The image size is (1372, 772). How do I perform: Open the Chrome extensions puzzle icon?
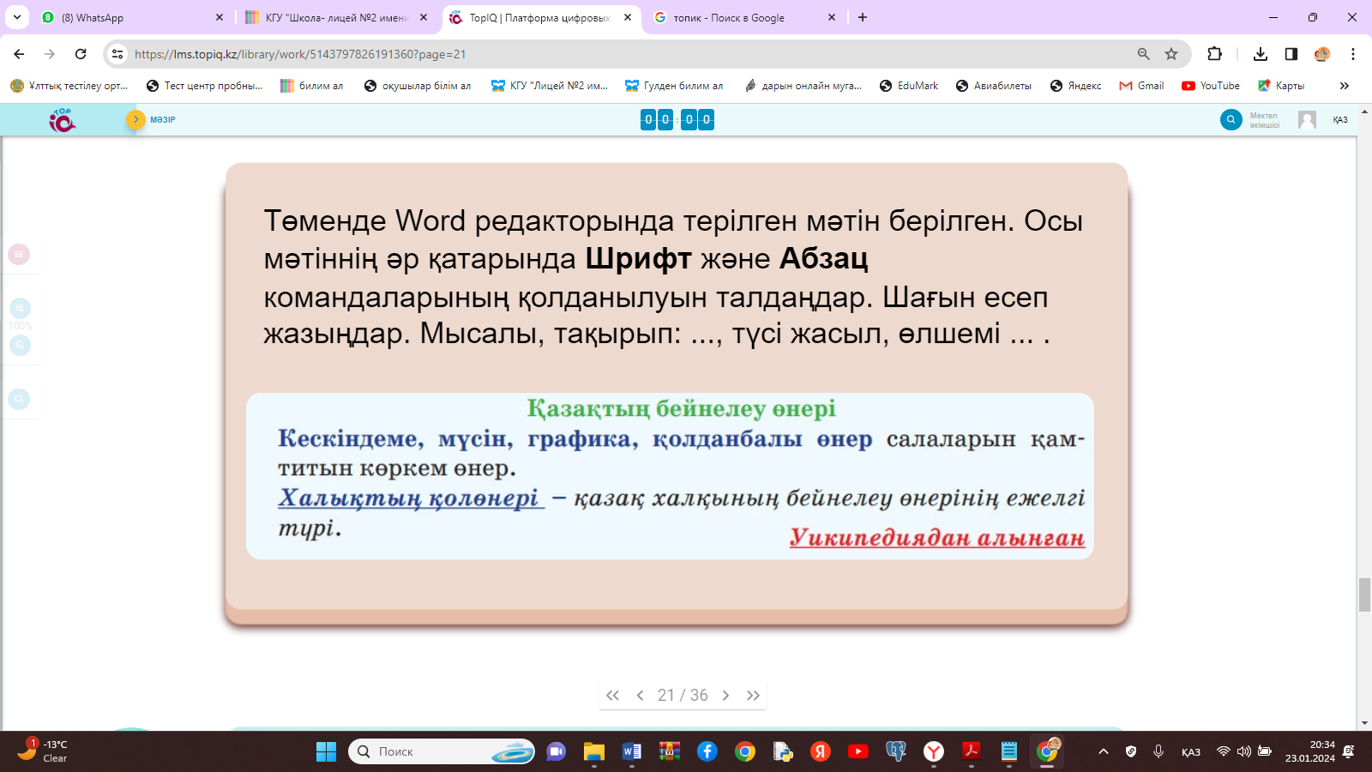coord(1214,54)
